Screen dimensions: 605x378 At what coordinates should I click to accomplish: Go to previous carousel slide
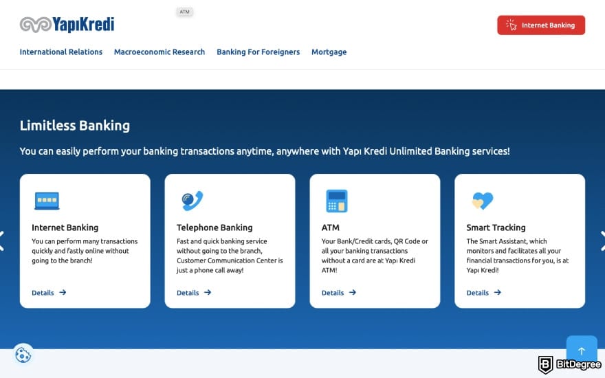pos(2,241)
